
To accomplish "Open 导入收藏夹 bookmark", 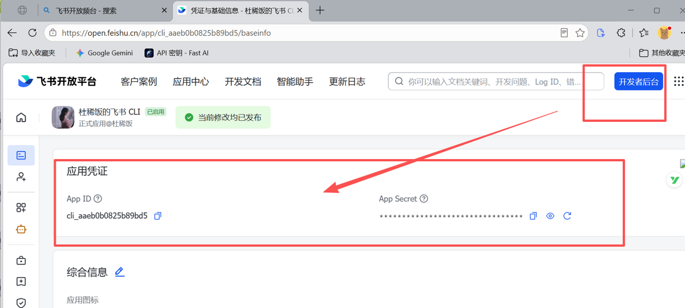I will (x=32, y=53).
